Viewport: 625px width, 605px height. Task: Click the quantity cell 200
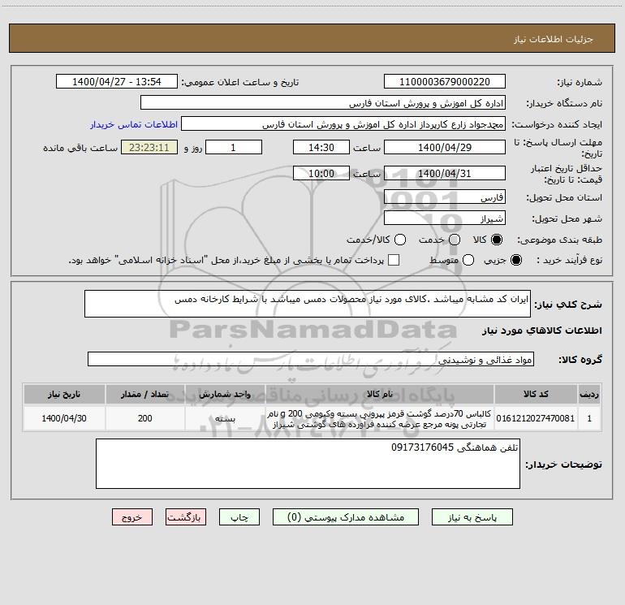coord(145,418)
